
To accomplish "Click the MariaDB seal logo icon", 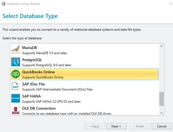I will pyautogui.click(x=16, y=50).
